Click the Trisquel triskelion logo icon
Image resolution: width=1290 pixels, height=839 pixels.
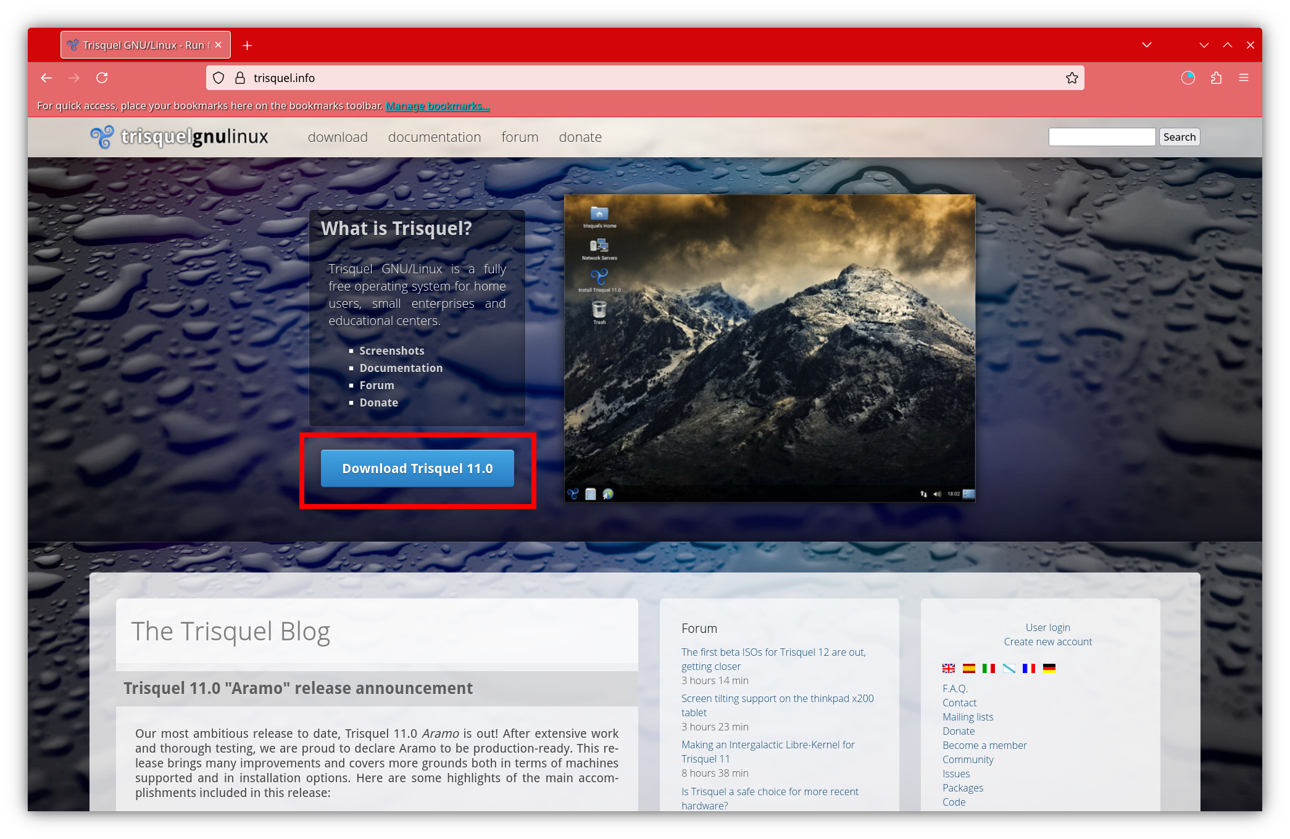[102, 137]
